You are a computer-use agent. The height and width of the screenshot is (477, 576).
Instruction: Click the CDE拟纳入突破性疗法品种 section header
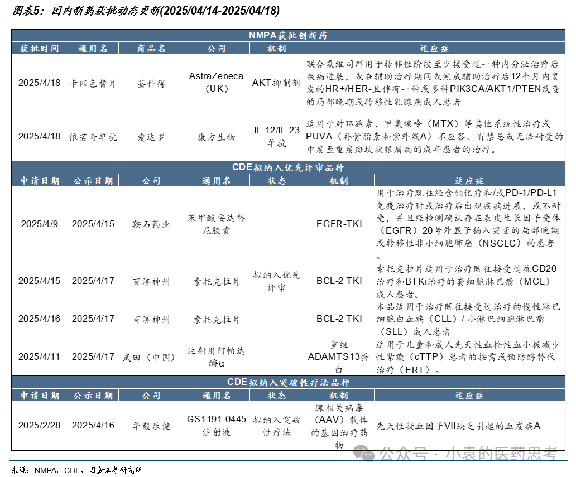pos(288,382)
